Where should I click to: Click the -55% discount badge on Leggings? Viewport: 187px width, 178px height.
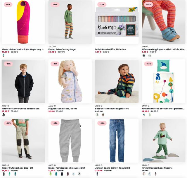[x=148, y=5]
